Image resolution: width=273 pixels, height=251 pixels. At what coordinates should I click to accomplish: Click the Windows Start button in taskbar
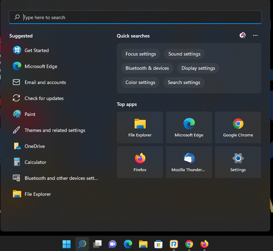[67, 244]
